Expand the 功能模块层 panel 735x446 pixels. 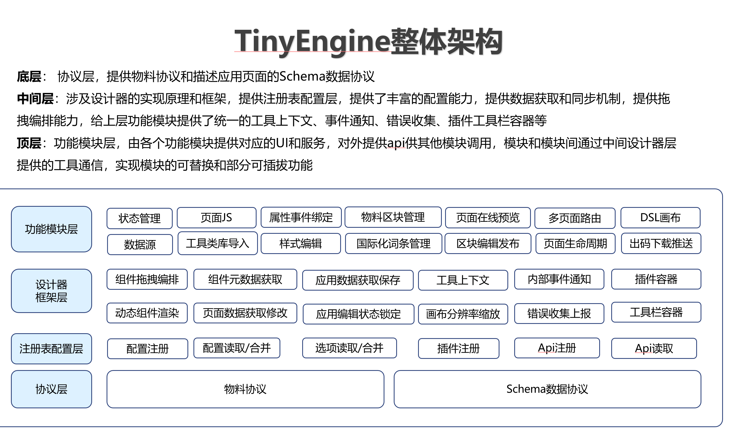51,229
